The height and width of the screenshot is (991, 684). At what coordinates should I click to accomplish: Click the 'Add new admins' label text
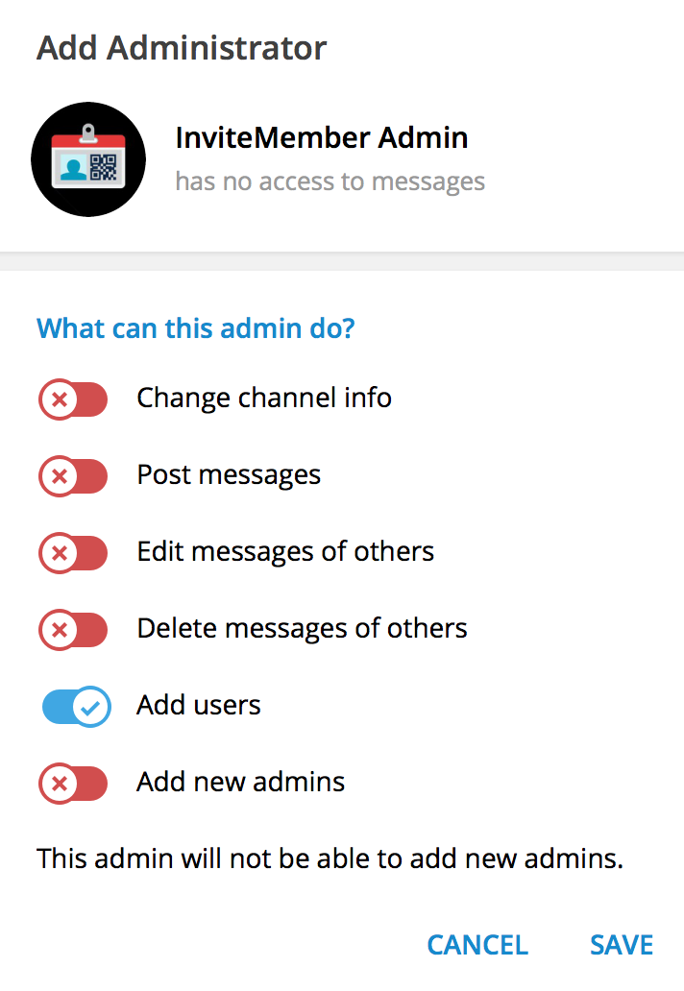coord(241,782)
